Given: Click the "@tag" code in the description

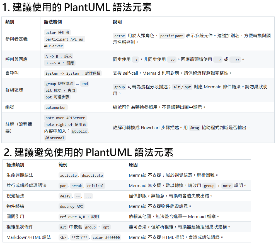Looking at the screenshot, I should 195,128.
